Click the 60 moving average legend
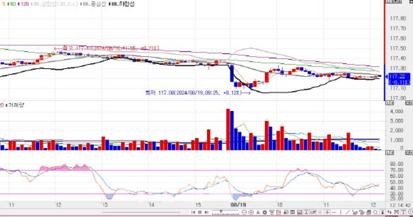Viewport: 413px width, 217px height. (x=14, y=3)
